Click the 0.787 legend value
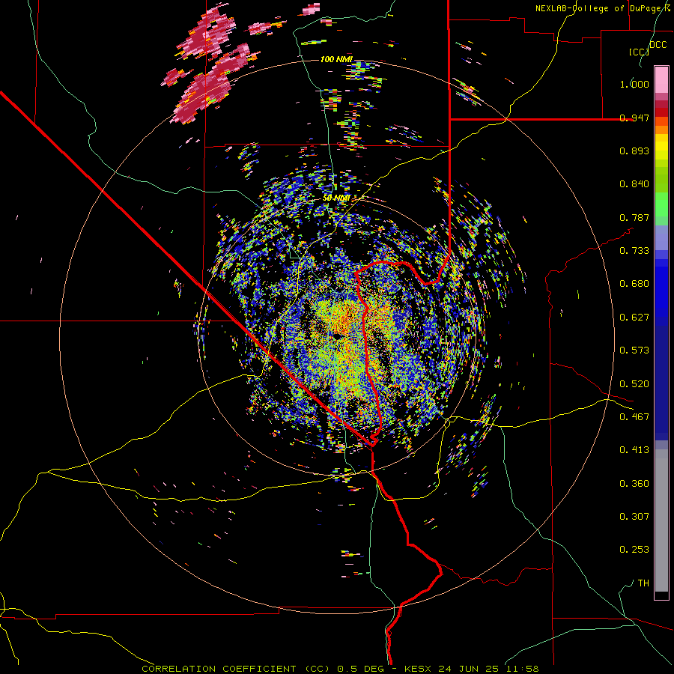The image size is (674, 674). point(634,217)
